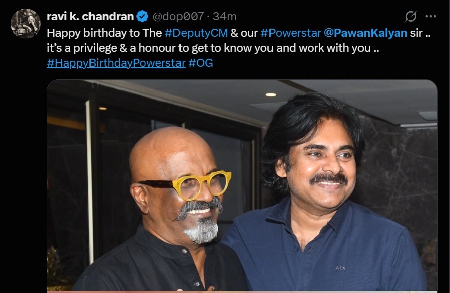Click the "sir .." text after the mention
The height and width of the screenshot is (293, 450).
pyautogui.click(x=420, y=33)
